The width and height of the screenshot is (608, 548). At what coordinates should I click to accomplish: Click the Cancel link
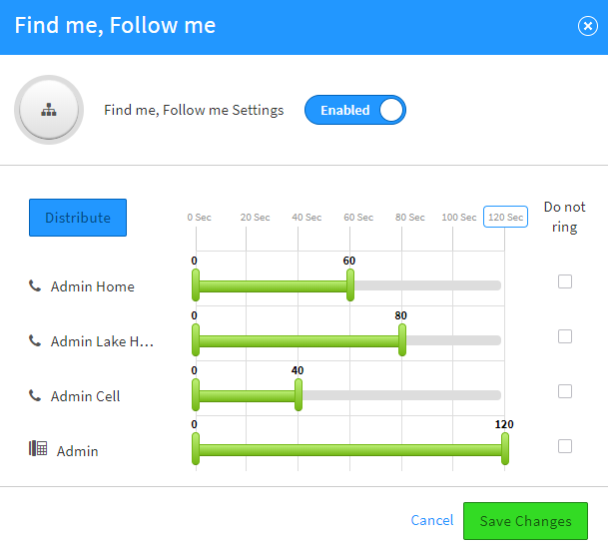[x=432, y=520]
